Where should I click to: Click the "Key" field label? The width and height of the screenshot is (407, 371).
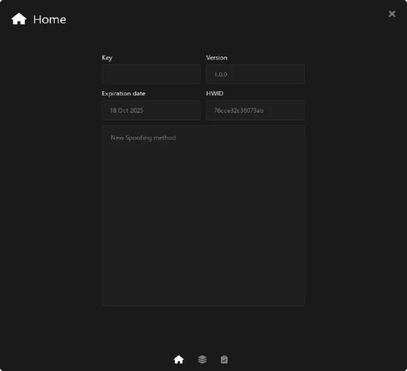tap(107, 58)
